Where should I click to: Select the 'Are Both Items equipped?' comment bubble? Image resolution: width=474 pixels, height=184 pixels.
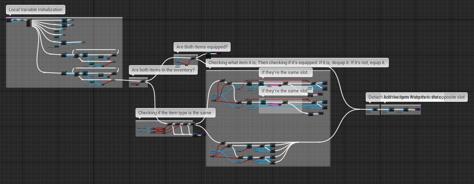[202, 47]
